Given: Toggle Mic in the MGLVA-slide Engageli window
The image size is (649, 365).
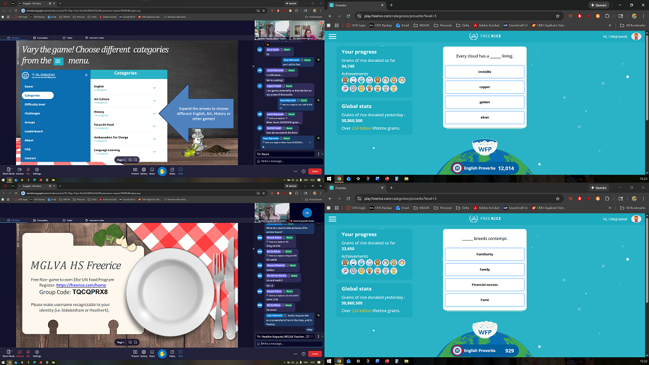Looking at the screenshot, I should coord(28,353).
